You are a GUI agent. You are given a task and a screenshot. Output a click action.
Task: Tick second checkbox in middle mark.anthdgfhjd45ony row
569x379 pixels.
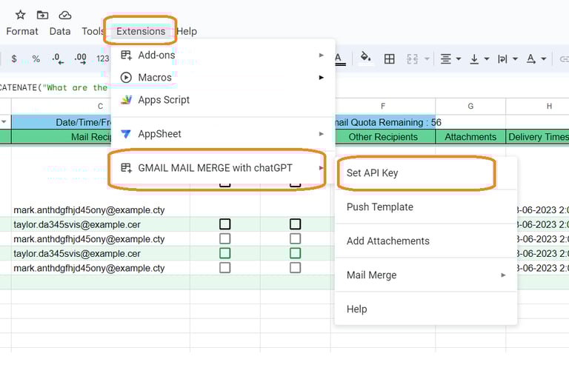click(x=296, y=238)
